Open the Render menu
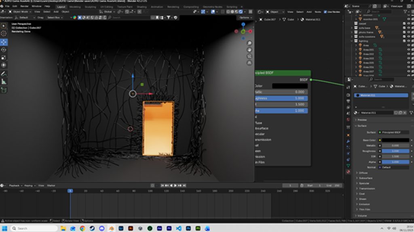414x232 pixels. 25,6
